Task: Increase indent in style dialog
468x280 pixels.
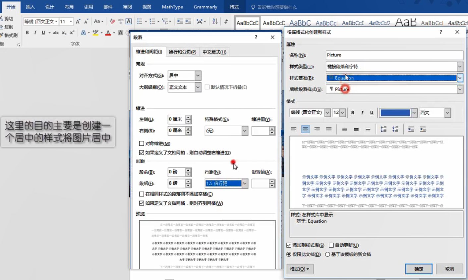Action: click(x=423, y=129)
